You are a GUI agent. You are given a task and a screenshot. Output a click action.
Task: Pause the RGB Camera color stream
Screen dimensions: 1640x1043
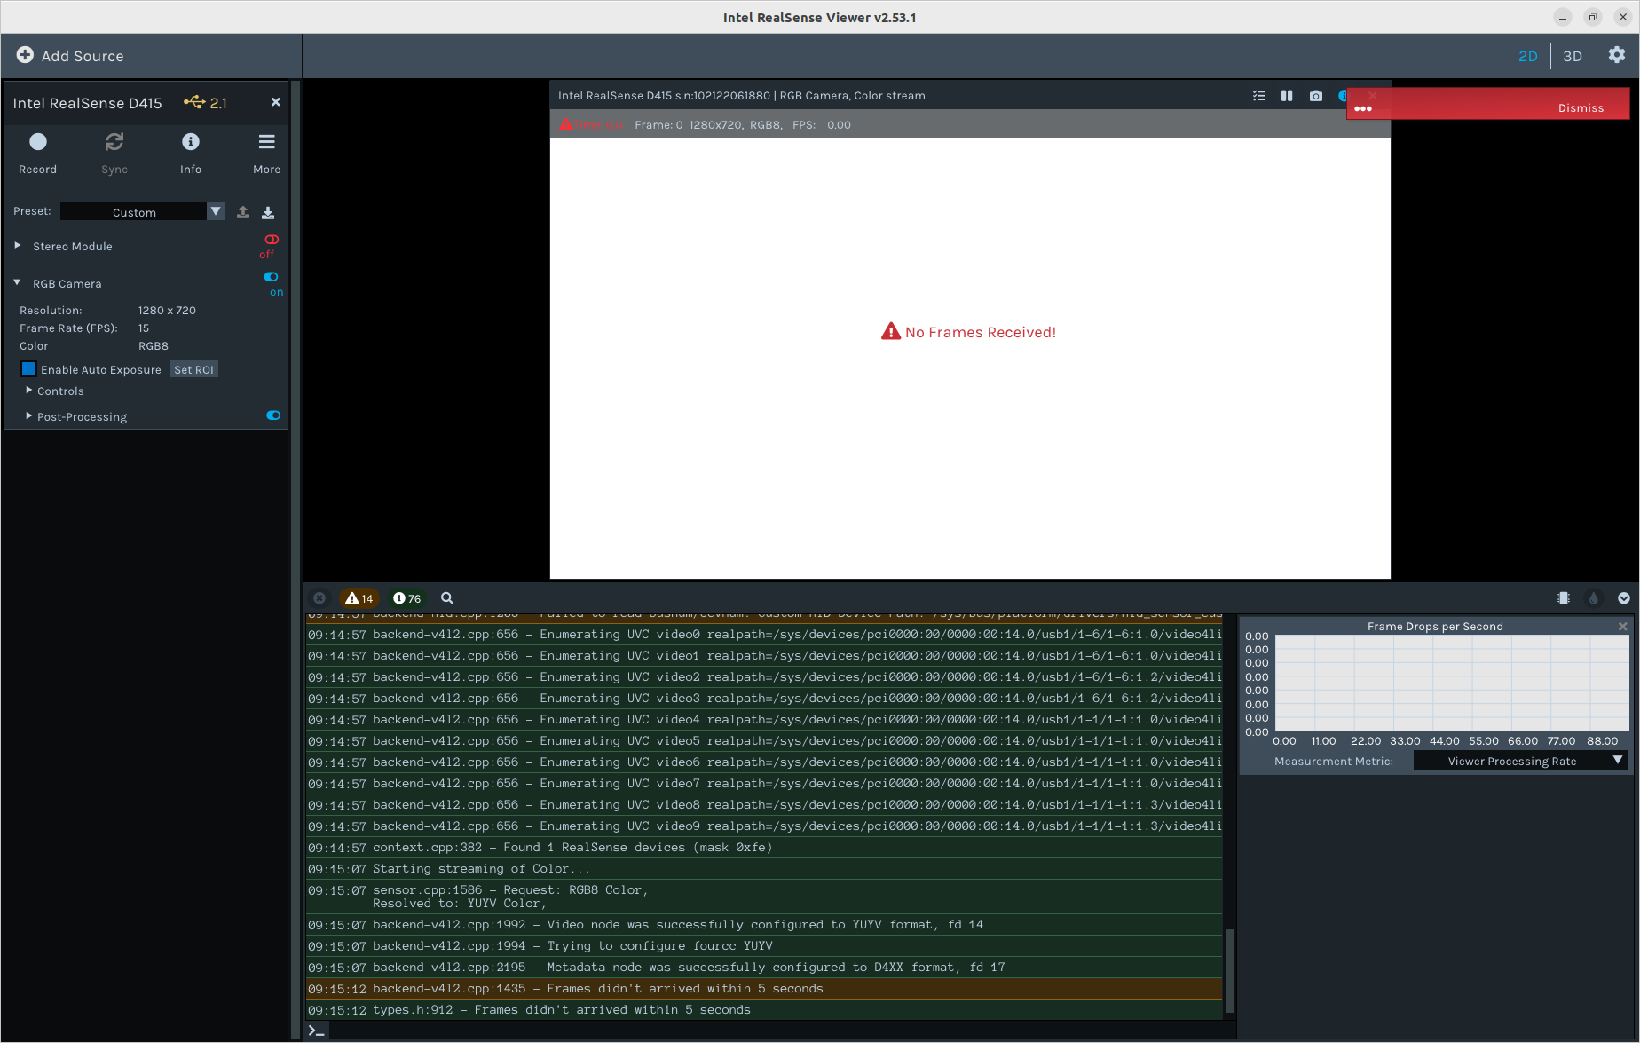pyautogui.click(x=1287, y=95)
